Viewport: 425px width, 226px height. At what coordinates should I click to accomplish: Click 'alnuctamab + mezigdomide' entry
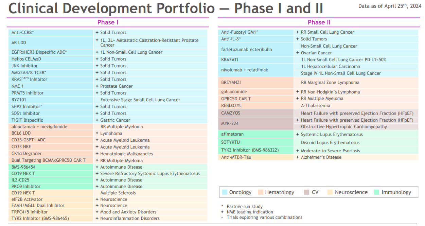39,127
